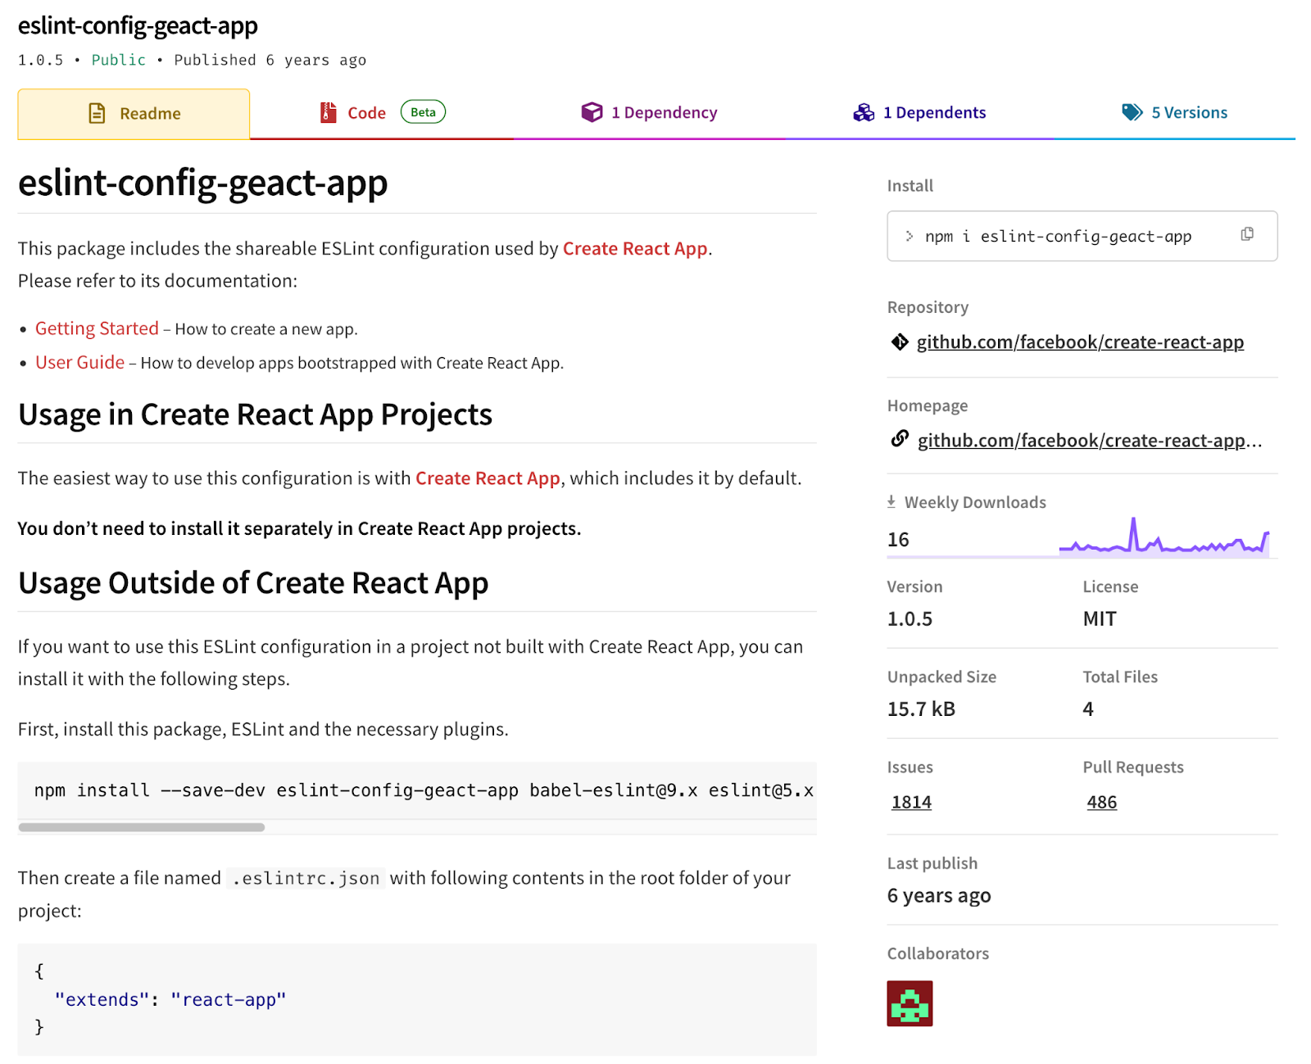Viewport: 1311px width, 1064px height.
Task: Click the npm install --save-dev code block
Action: pyautogui.click(x=417, y=790)
